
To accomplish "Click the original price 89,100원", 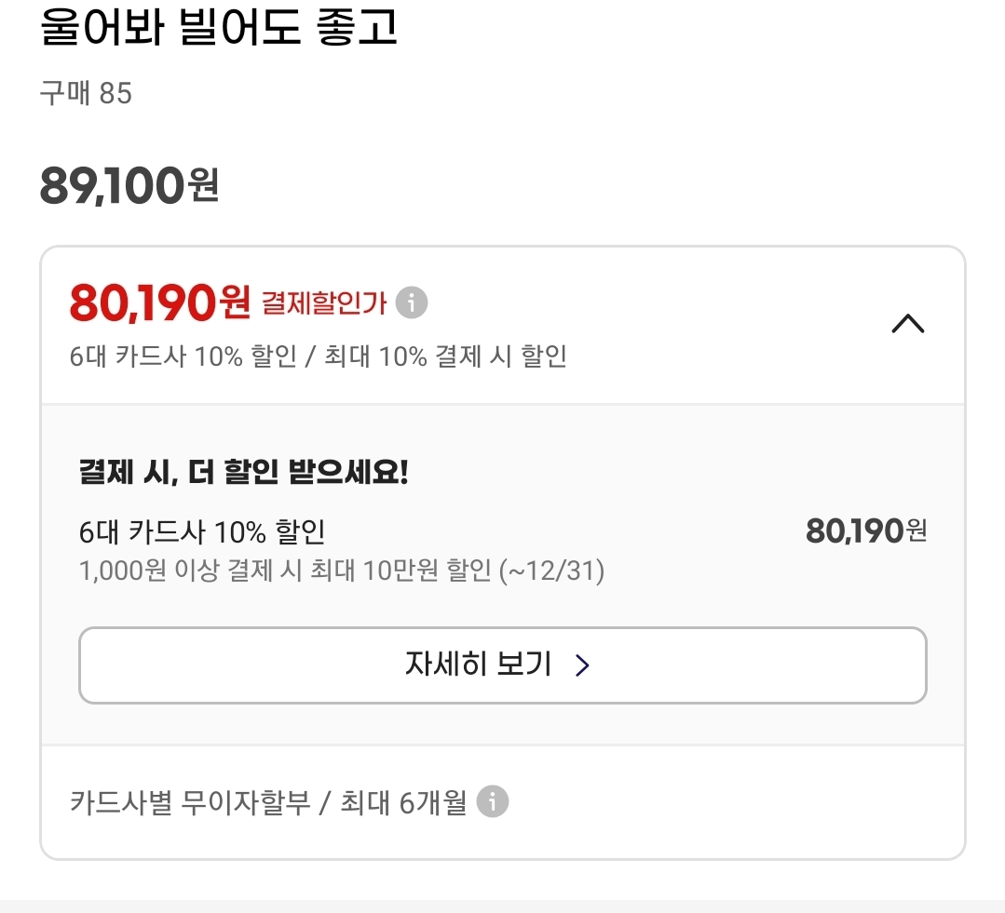I will (x=129, y=186).
